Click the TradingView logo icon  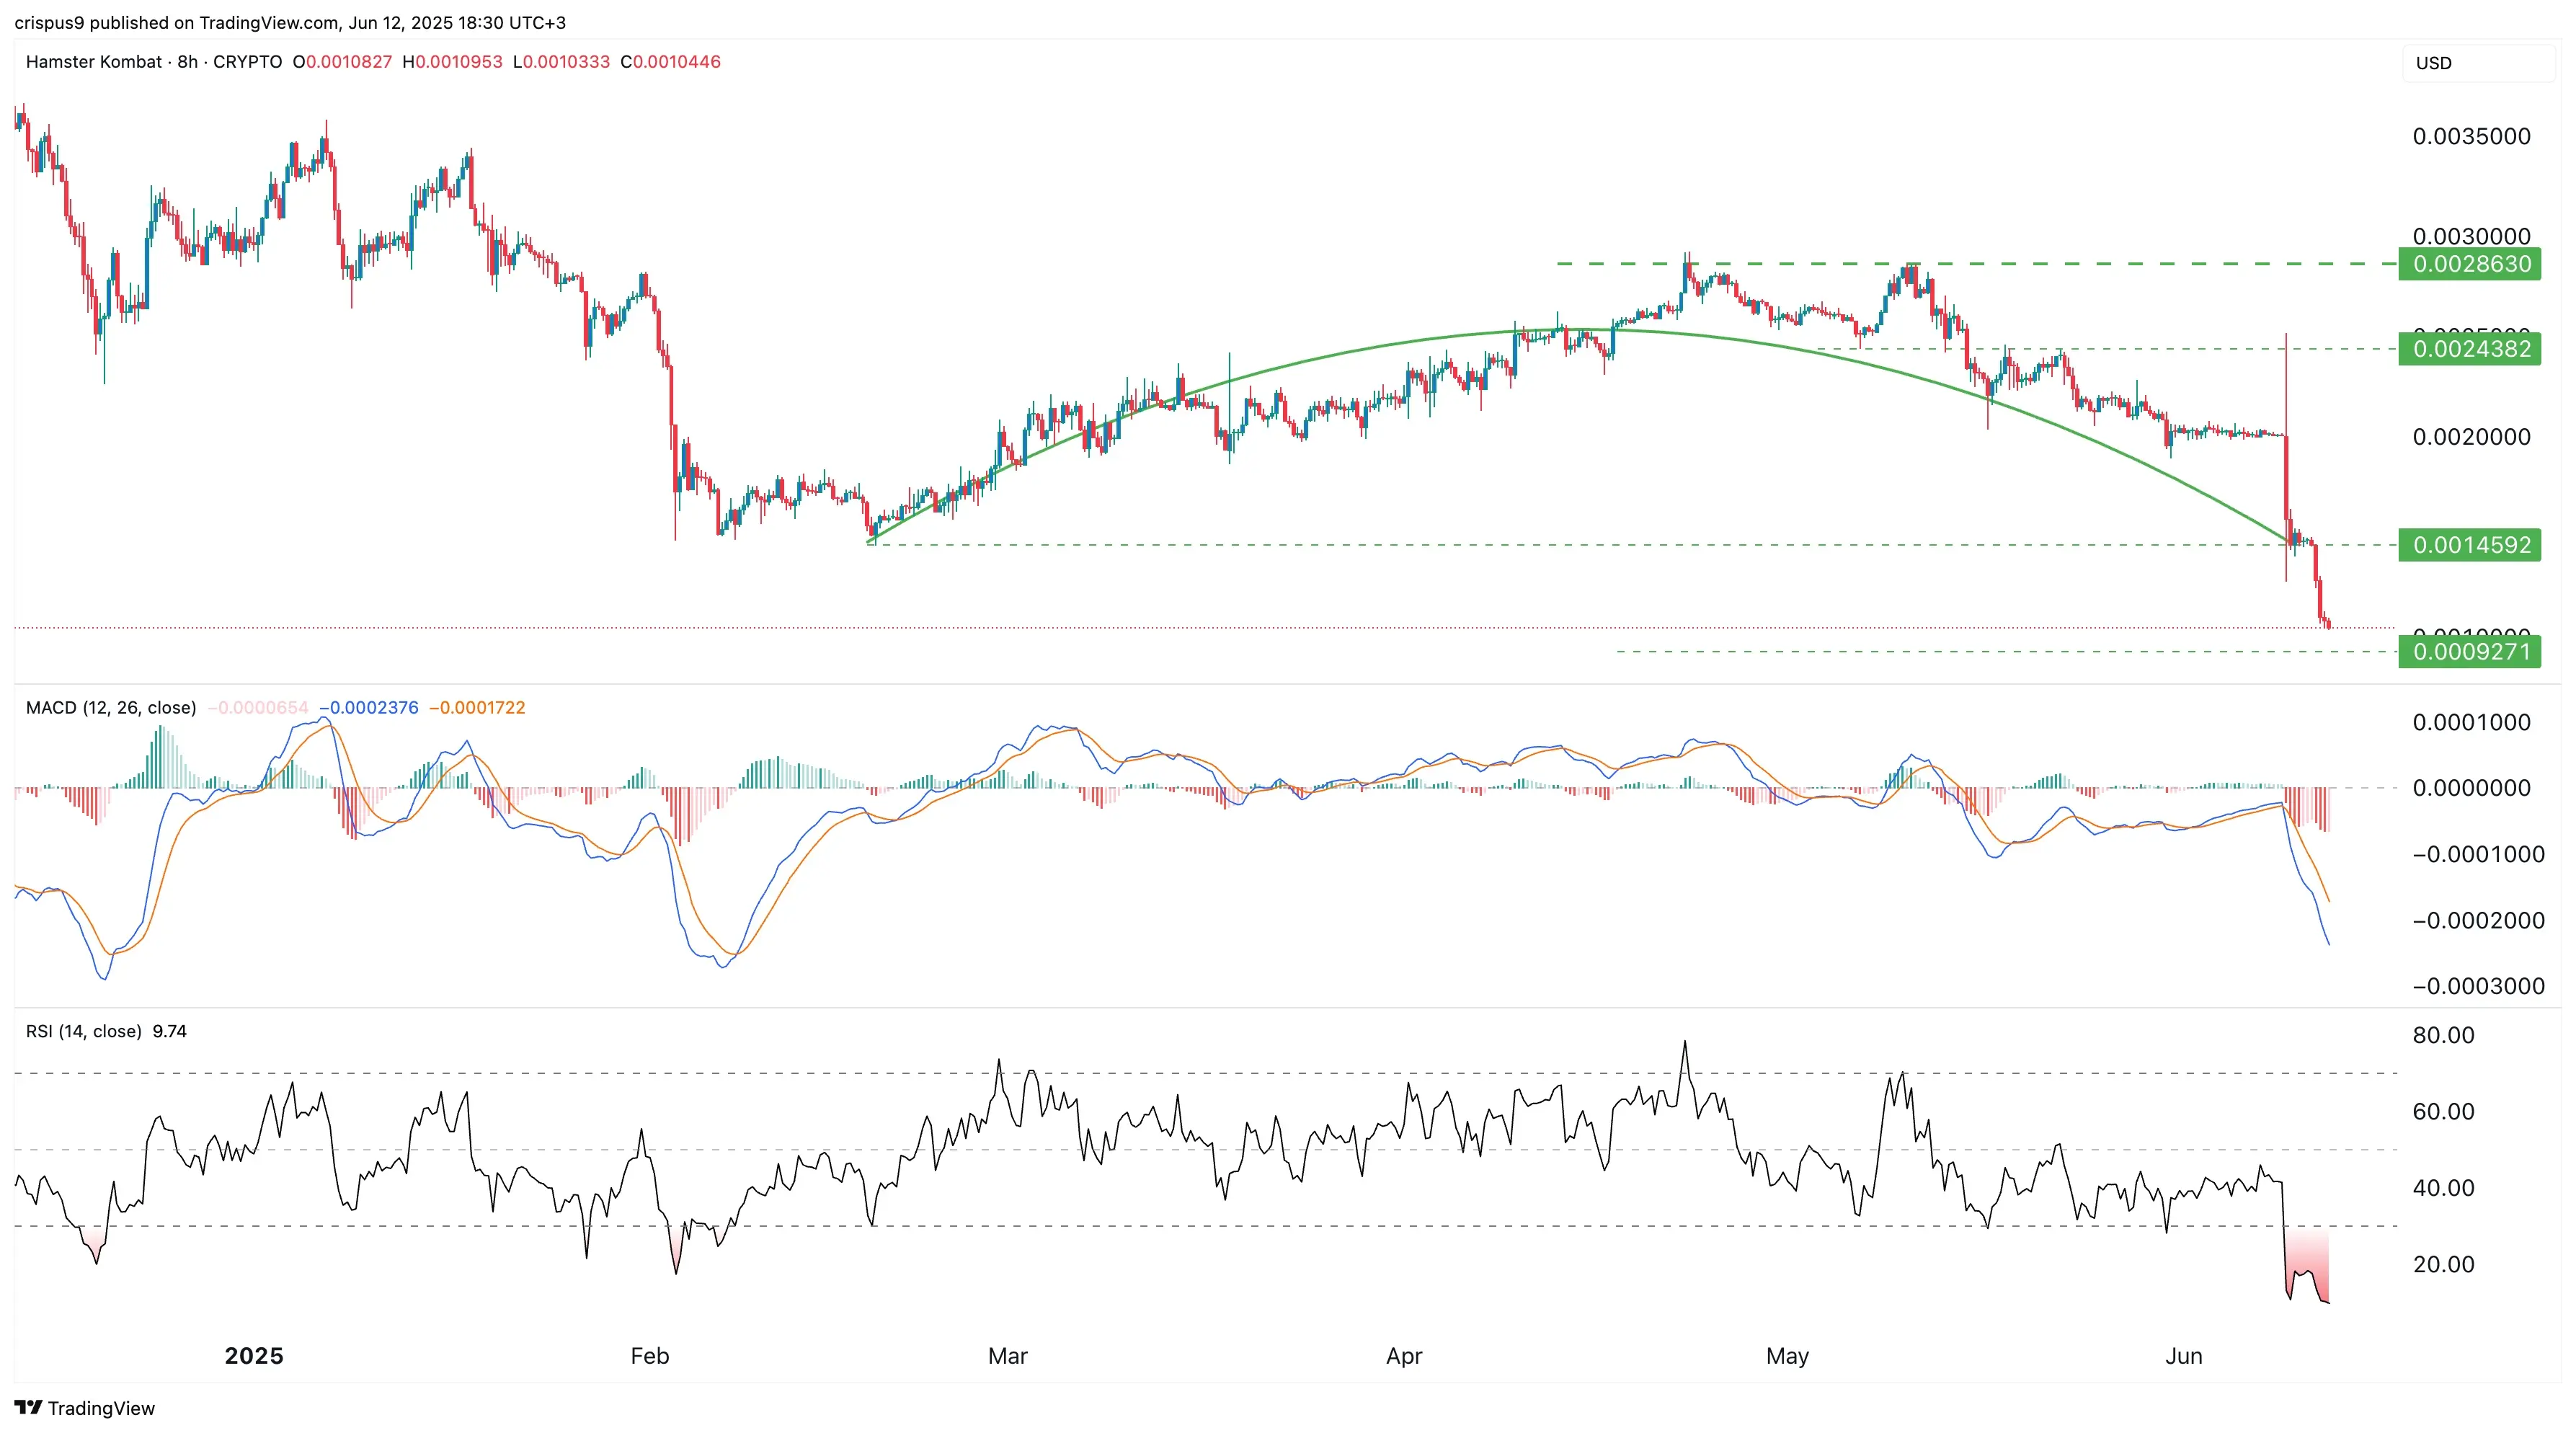(28, 1407)
